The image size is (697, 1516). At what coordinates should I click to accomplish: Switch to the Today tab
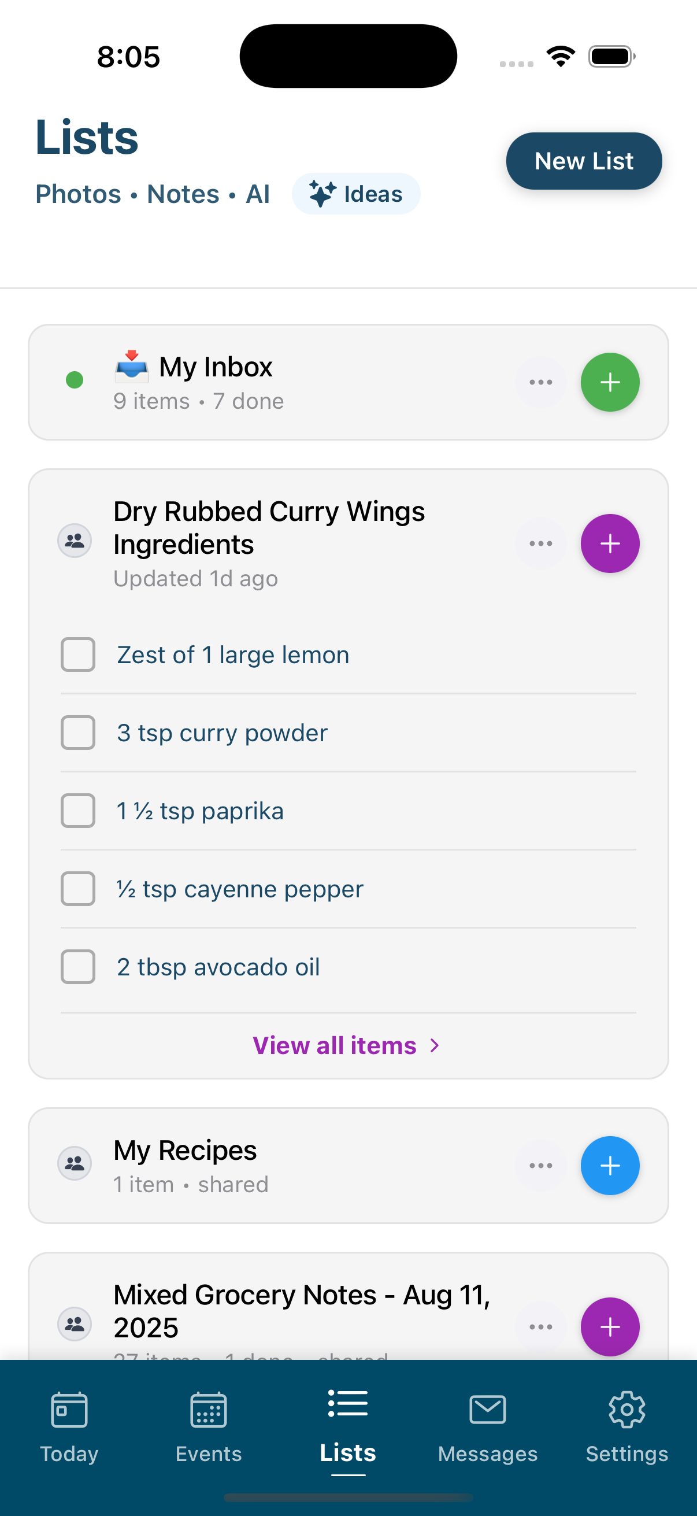69,1426
